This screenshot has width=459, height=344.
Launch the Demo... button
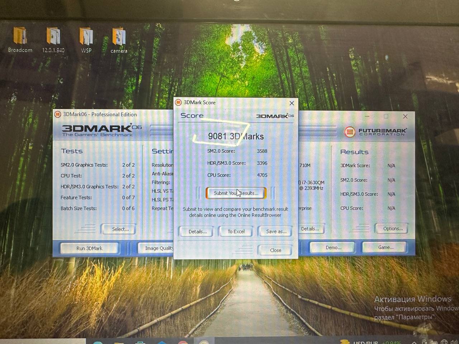tap(333, 248)
